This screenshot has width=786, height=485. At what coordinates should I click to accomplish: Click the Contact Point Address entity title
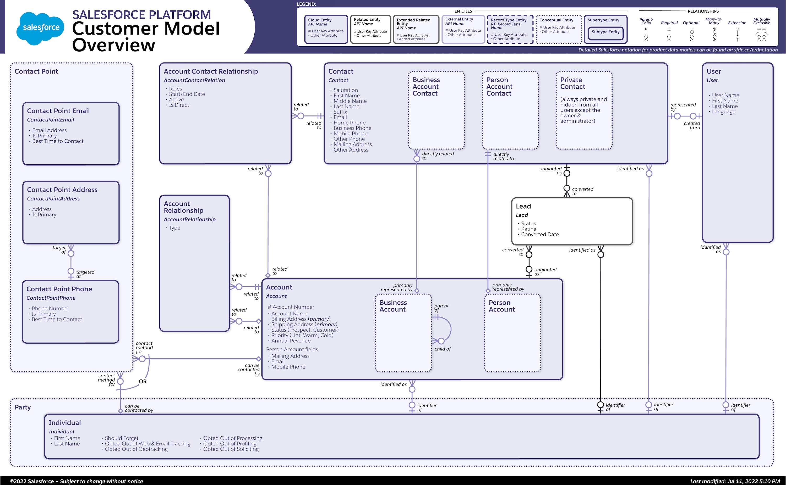click(x=62, y=189)
